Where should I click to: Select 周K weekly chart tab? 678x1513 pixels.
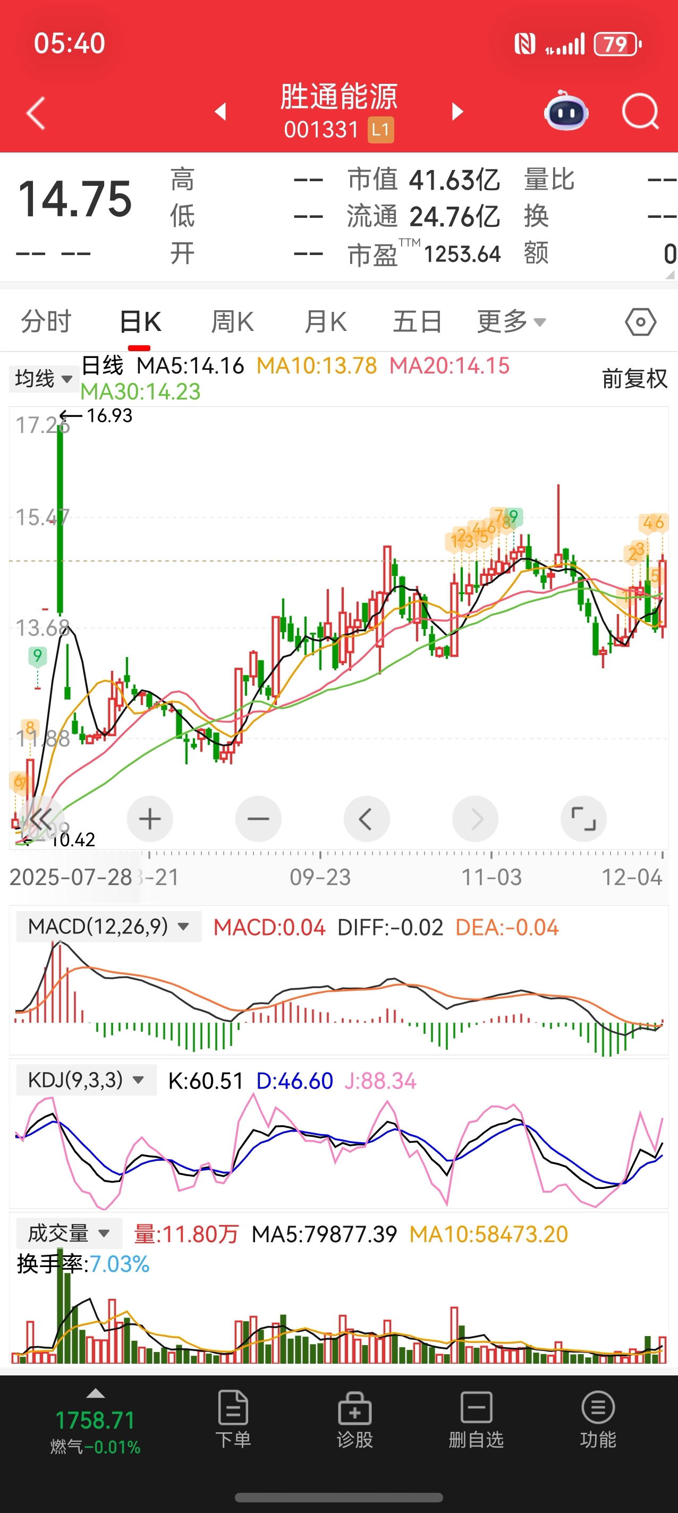(233, 322)
